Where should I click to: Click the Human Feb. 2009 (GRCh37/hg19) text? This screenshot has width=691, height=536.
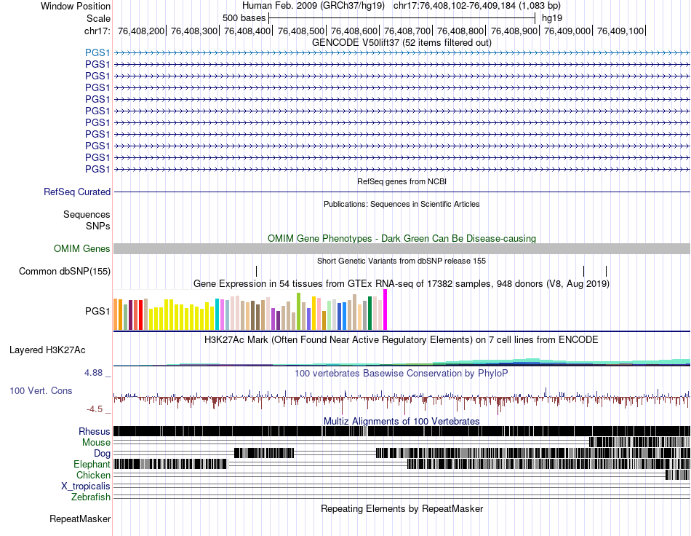point(313,6)
